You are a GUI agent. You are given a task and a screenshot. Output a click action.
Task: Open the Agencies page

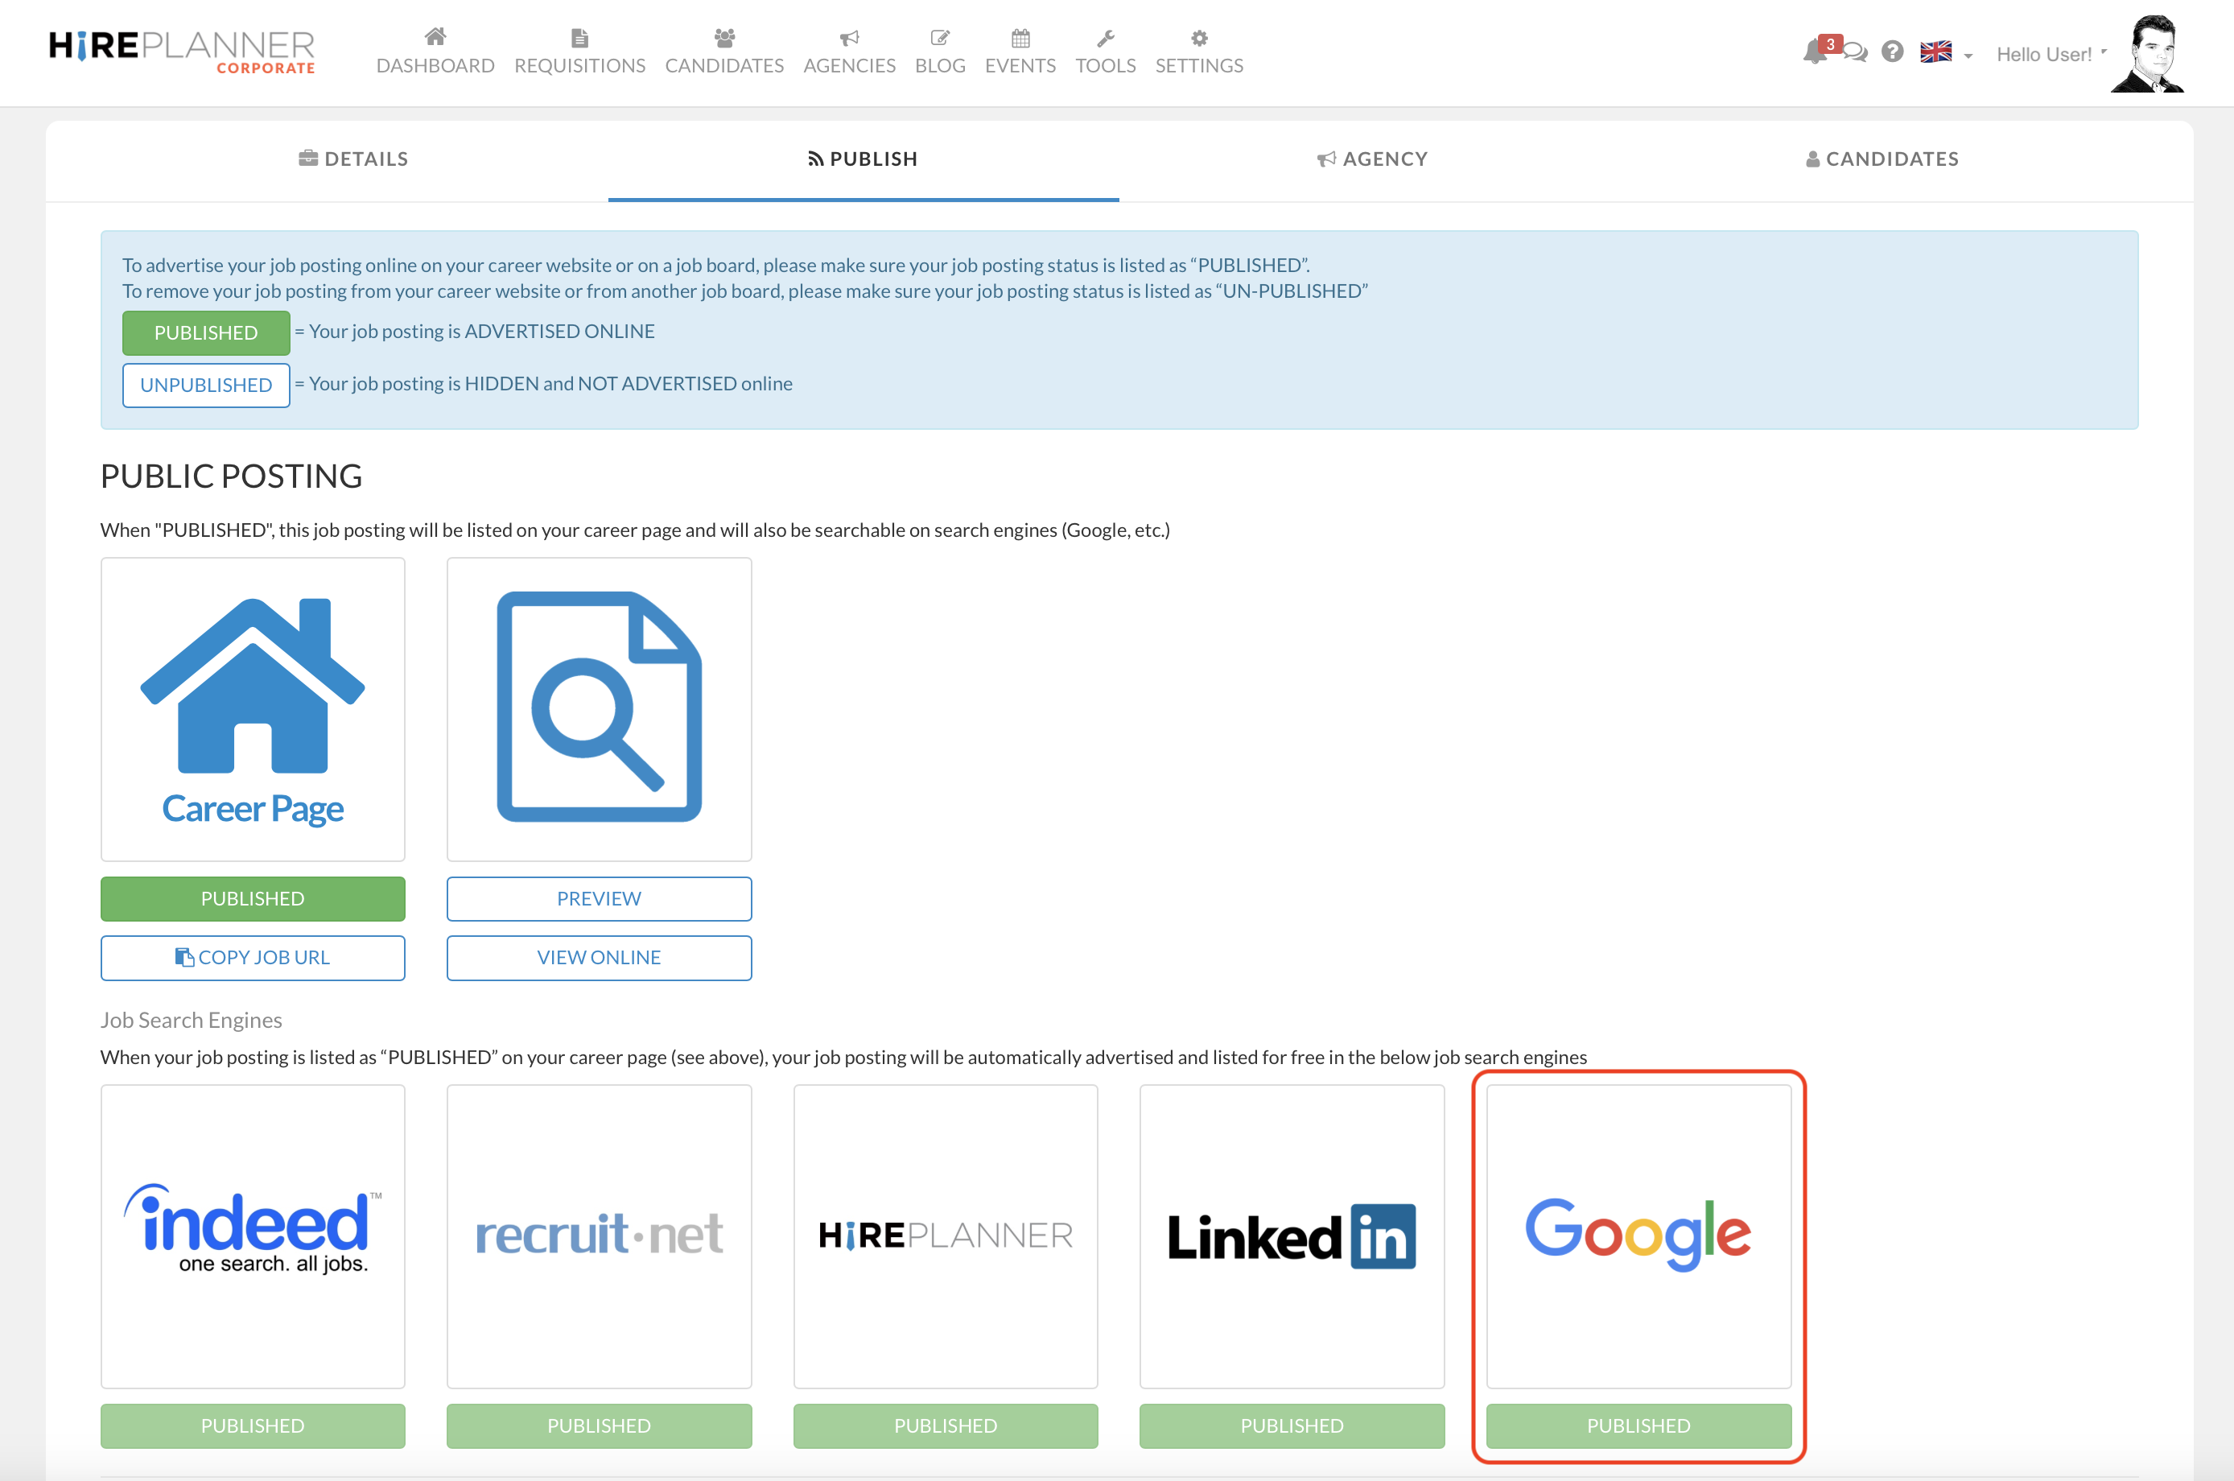pos(848,52)
